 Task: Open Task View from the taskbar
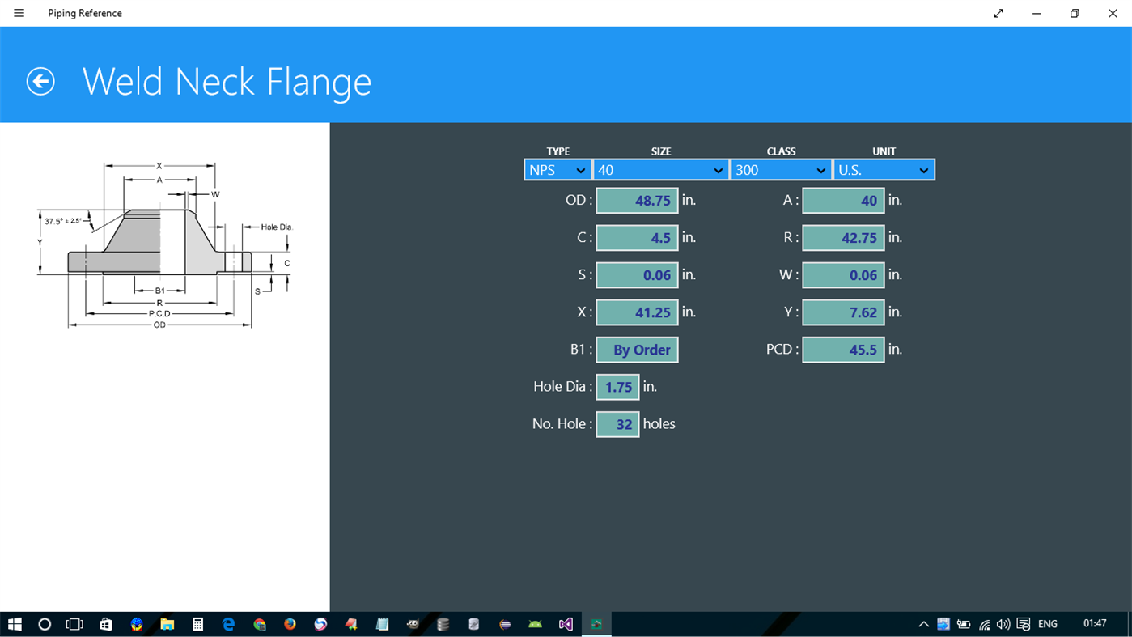(x=74, y=624)
